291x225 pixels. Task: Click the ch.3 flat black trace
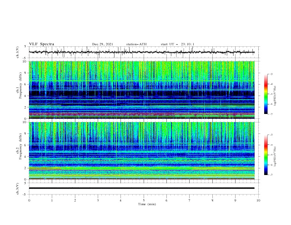tap(141, 188)
